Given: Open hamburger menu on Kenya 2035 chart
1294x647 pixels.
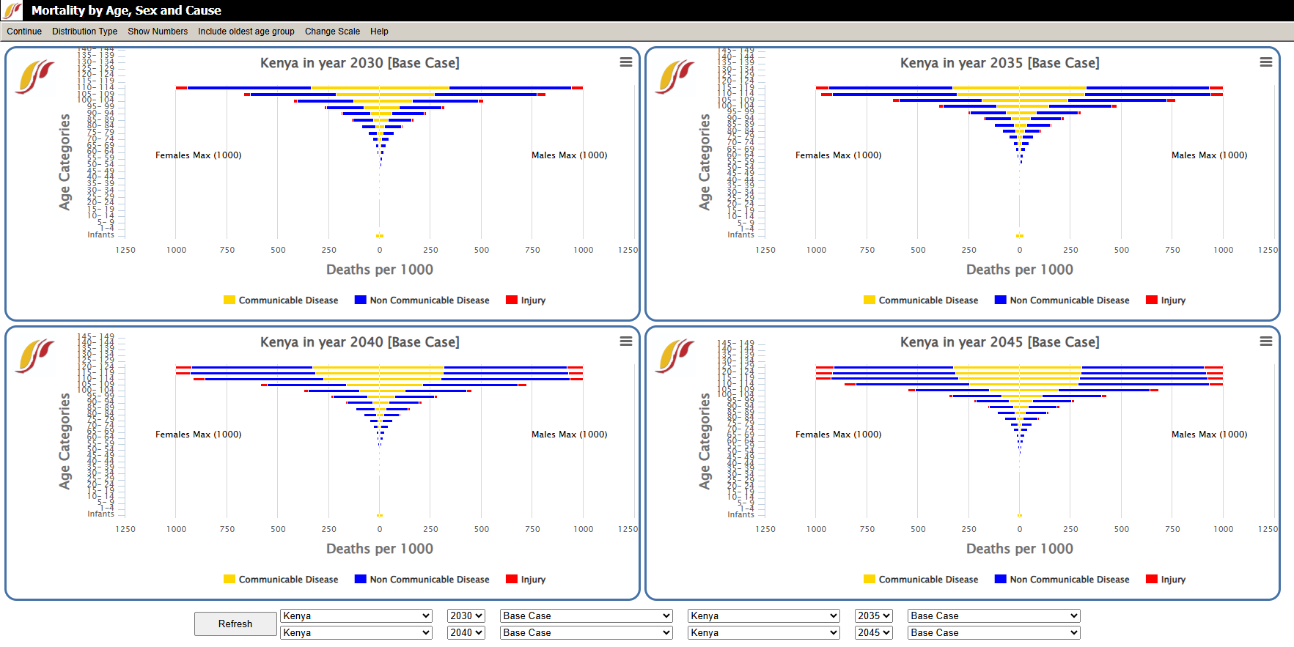Looking at the screenshot, I should [1265, 62].
